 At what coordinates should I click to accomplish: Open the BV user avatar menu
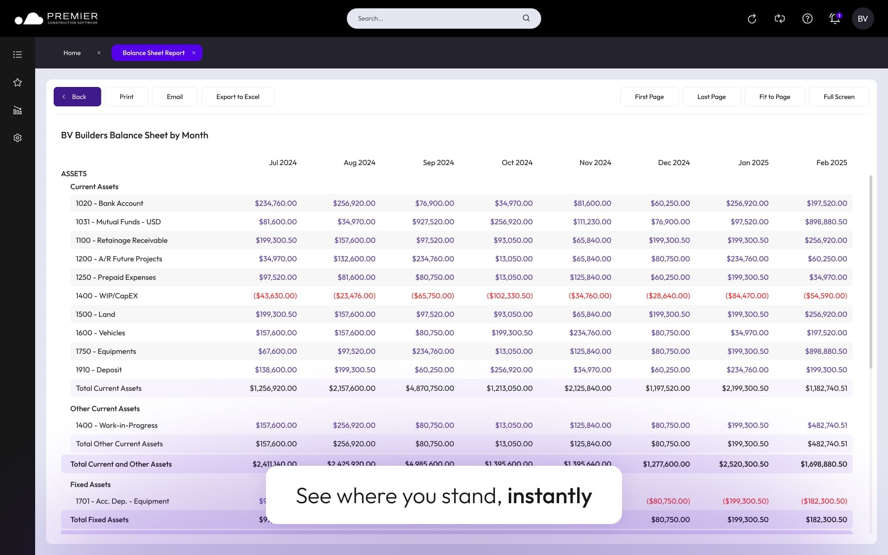(862, 18)
